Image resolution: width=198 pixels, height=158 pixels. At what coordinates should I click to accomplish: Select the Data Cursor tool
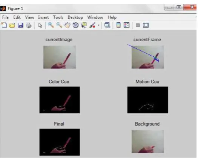(84, 25)
